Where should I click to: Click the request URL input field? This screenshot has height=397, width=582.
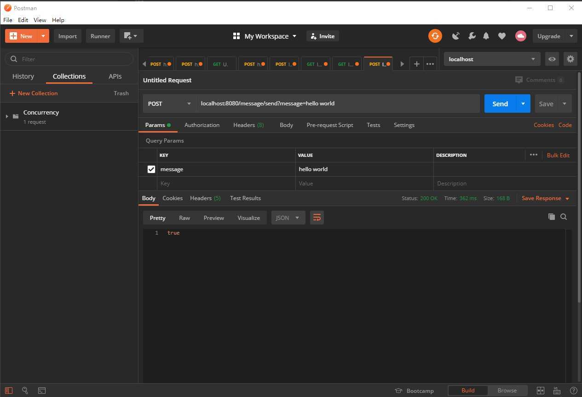point(338,104)
